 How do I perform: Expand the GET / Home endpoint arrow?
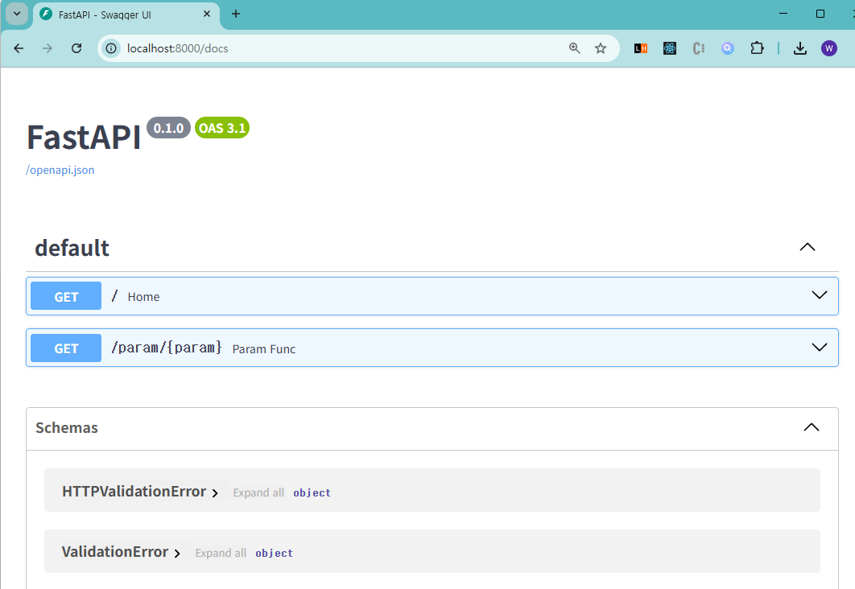pos(819,295)
